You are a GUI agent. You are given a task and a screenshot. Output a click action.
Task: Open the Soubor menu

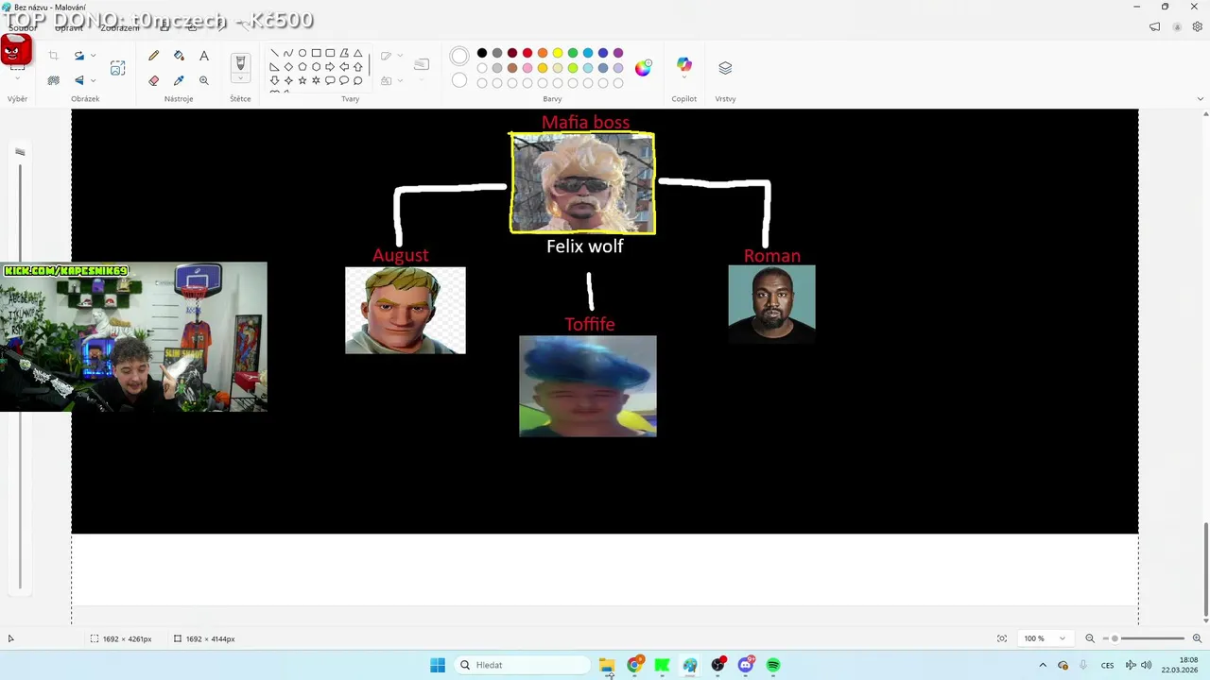pyautogui.click(x=23, y=28)
